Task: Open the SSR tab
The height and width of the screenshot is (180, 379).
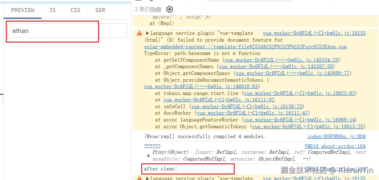Action: coord(100,10)
